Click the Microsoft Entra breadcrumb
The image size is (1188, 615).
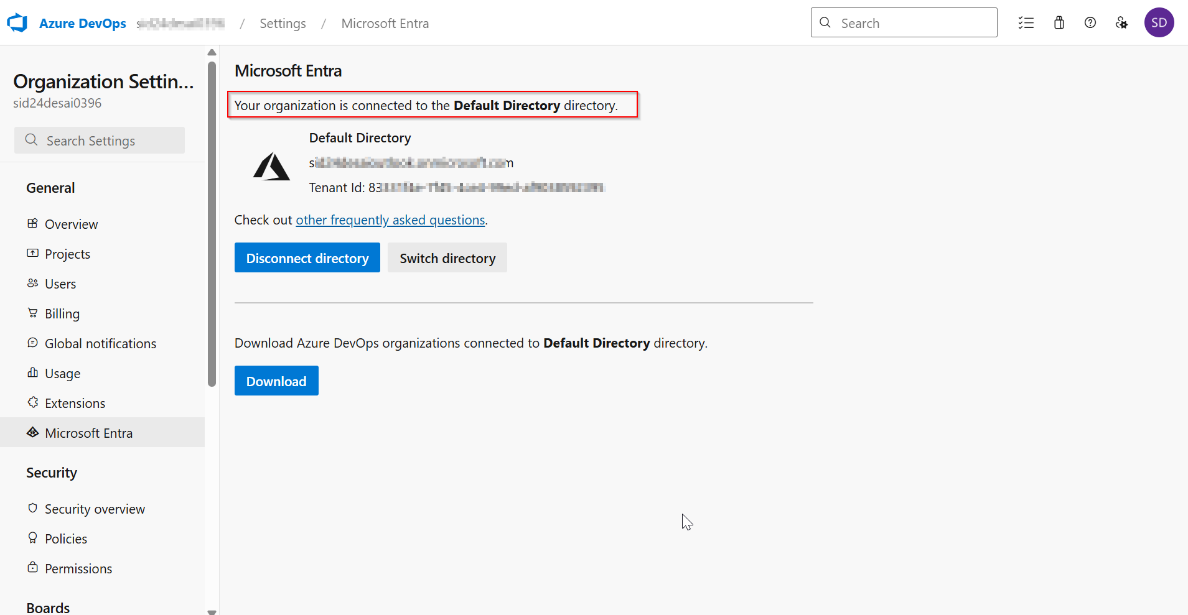pos(385,24)
